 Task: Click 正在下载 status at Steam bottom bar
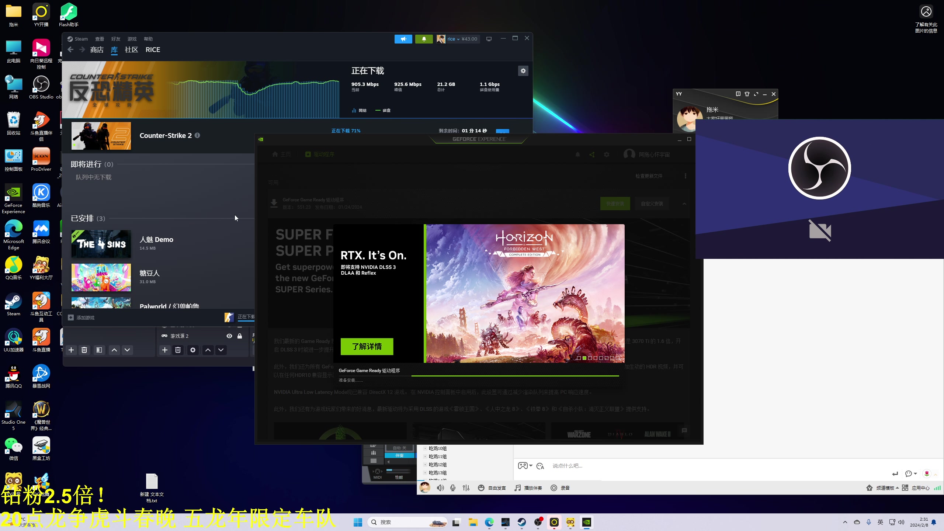(246, 317)
